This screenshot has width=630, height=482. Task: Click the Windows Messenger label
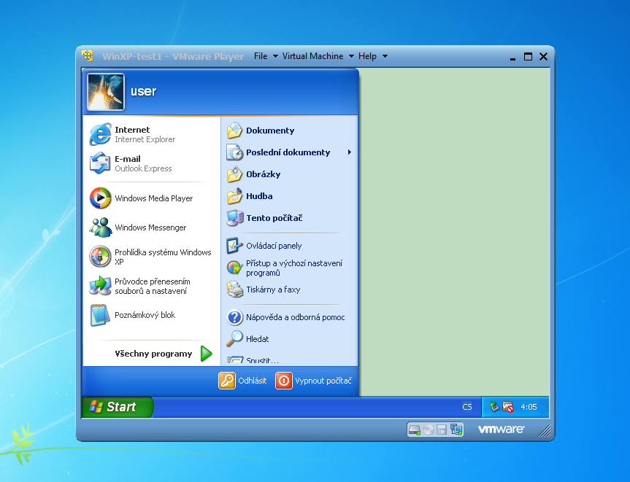click(150, 228)
